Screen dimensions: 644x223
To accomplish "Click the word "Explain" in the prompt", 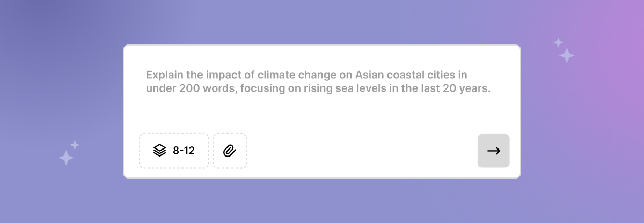I will click(x=163, y=75).
